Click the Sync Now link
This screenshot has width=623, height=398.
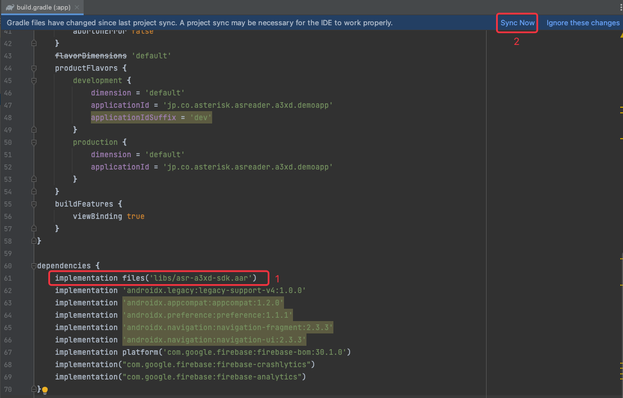pos(517,23)
